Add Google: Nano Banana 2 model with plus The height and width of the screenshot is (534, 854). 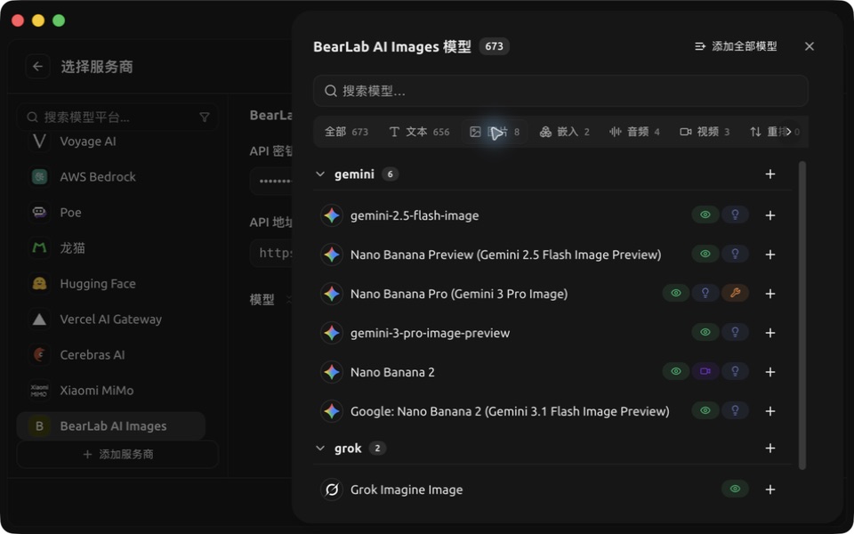click(770, 411)
